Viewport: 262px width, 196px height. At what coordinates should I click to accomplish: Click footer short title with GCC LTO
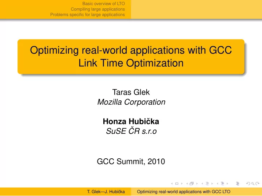[x=184, y=192]
